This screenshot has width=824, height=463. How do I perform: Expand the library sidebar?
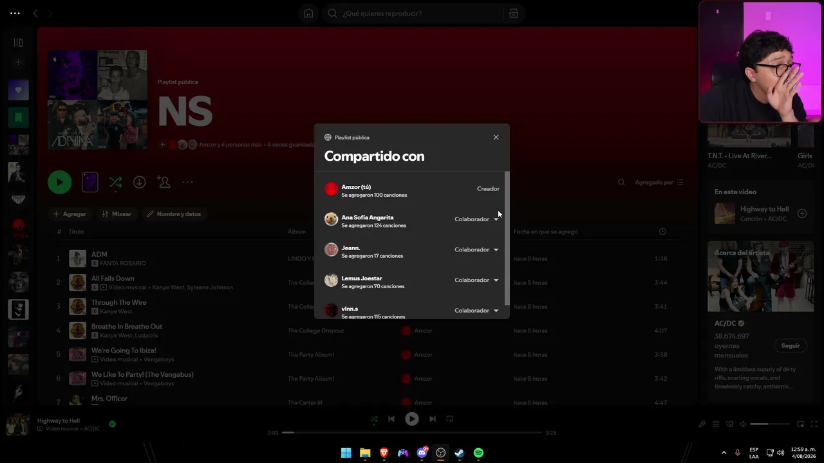pos(18,42)
